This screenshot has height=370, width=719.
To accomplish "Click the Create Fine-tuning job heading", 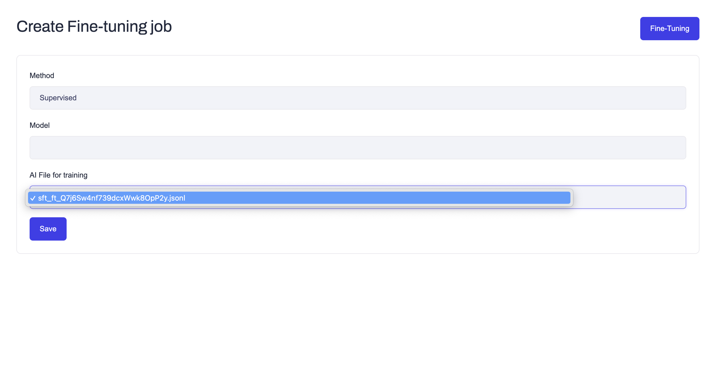I will pos(94,26).
